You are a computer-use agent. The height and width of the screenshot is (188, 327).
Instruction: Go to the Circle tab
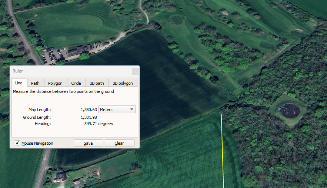click(76, 83)
